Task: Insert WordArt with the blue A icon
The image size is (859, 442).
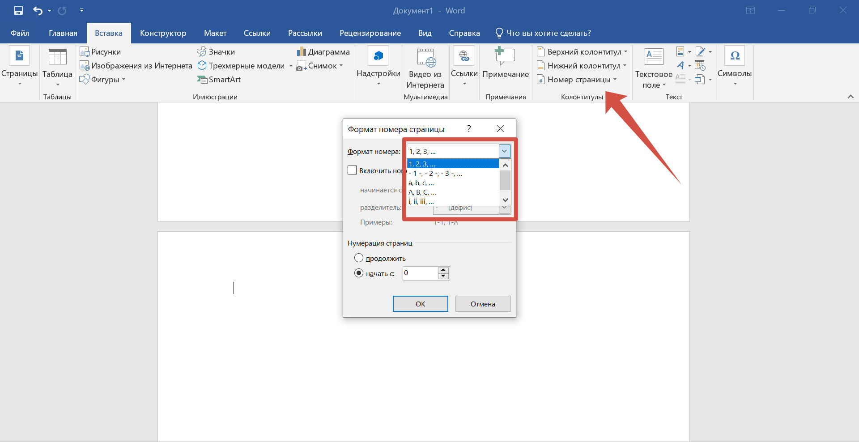Action: (x=680, y=66)
